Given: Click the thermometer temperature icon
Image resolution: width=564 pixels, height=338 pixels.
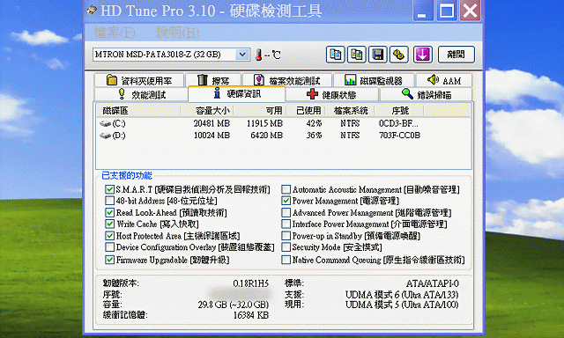Looking at the screenshot, I should (258, 55).
